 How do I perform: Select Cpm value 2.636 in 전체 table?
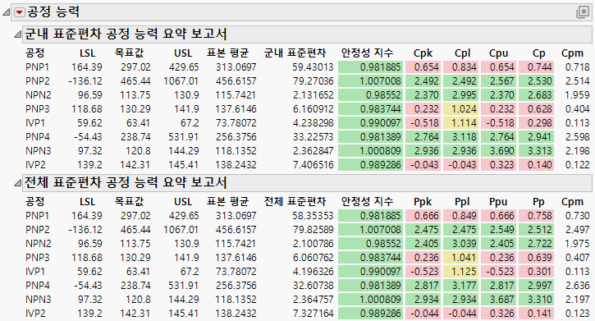point(577,286)
